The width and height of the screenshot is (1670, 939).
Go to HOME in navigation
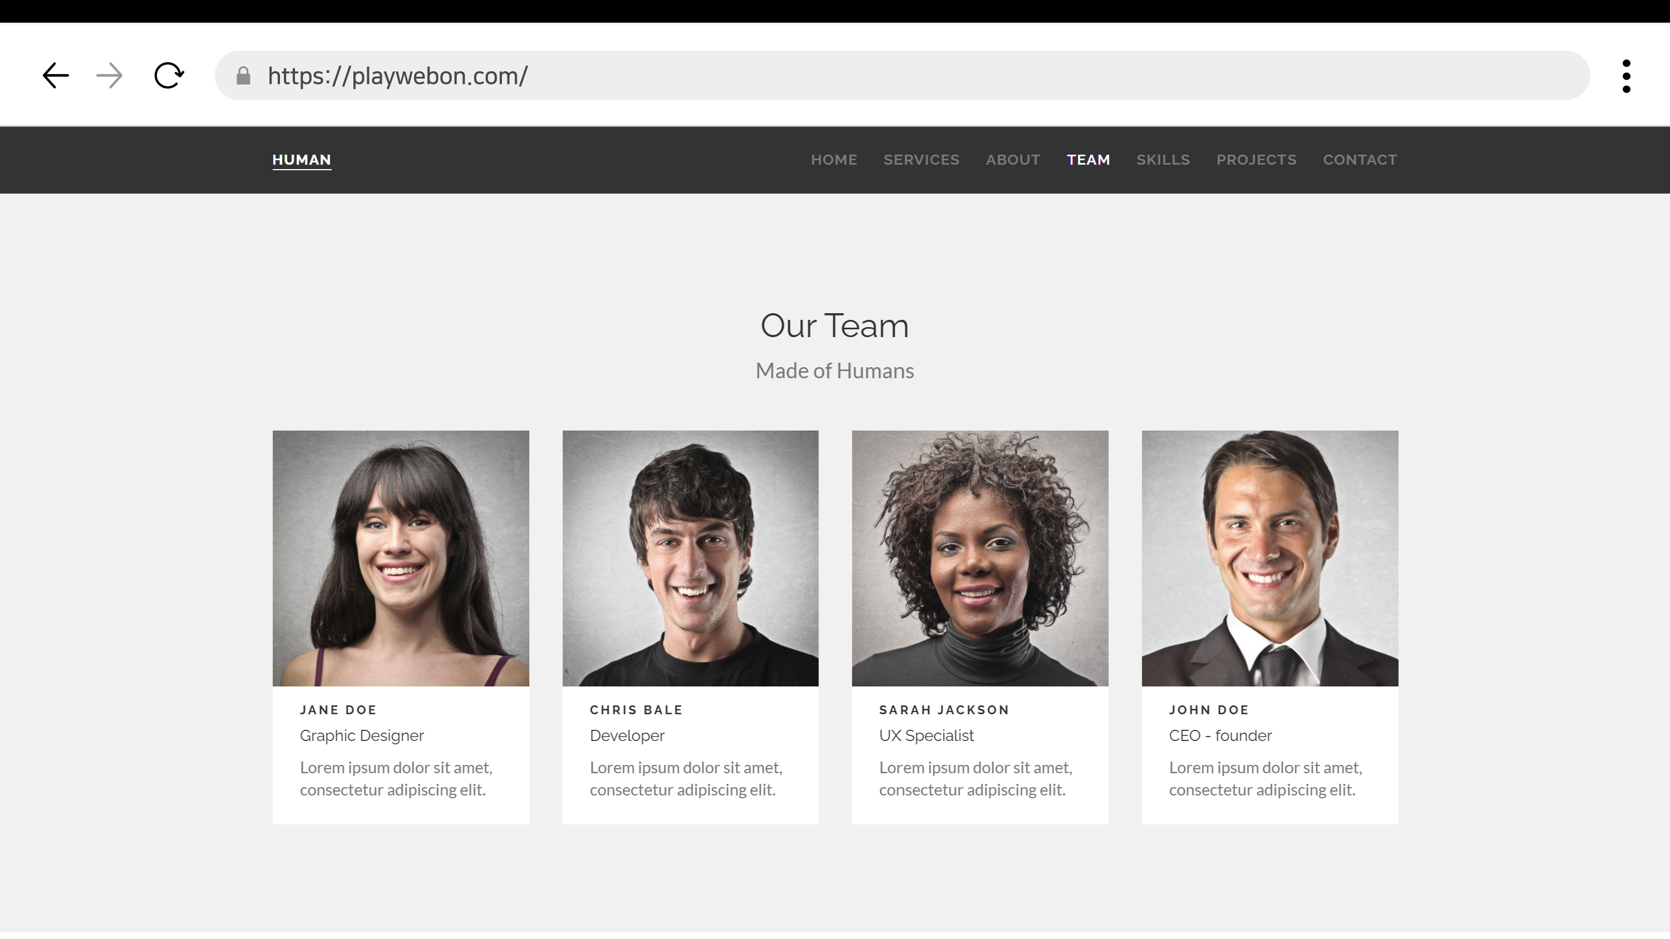point(834,160)
